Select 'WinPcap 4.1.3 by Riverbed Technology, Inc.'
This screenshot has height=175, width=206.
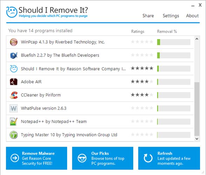(63, 42)
